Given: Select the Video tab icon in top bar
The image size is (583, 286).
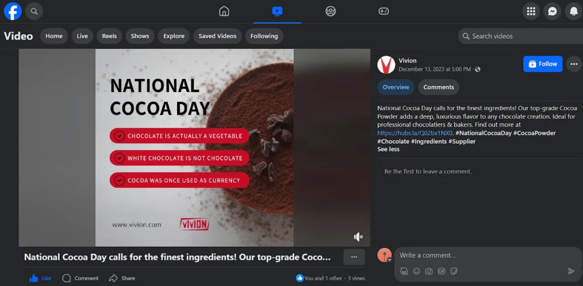Looking at the screenshot, I should point(277,11).
